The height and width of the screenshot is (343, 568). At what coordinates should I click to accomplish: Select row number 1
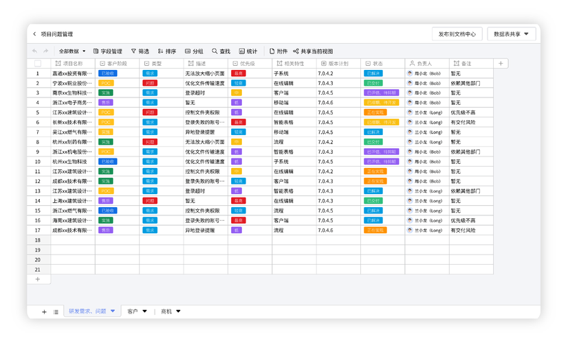point(38,73)
